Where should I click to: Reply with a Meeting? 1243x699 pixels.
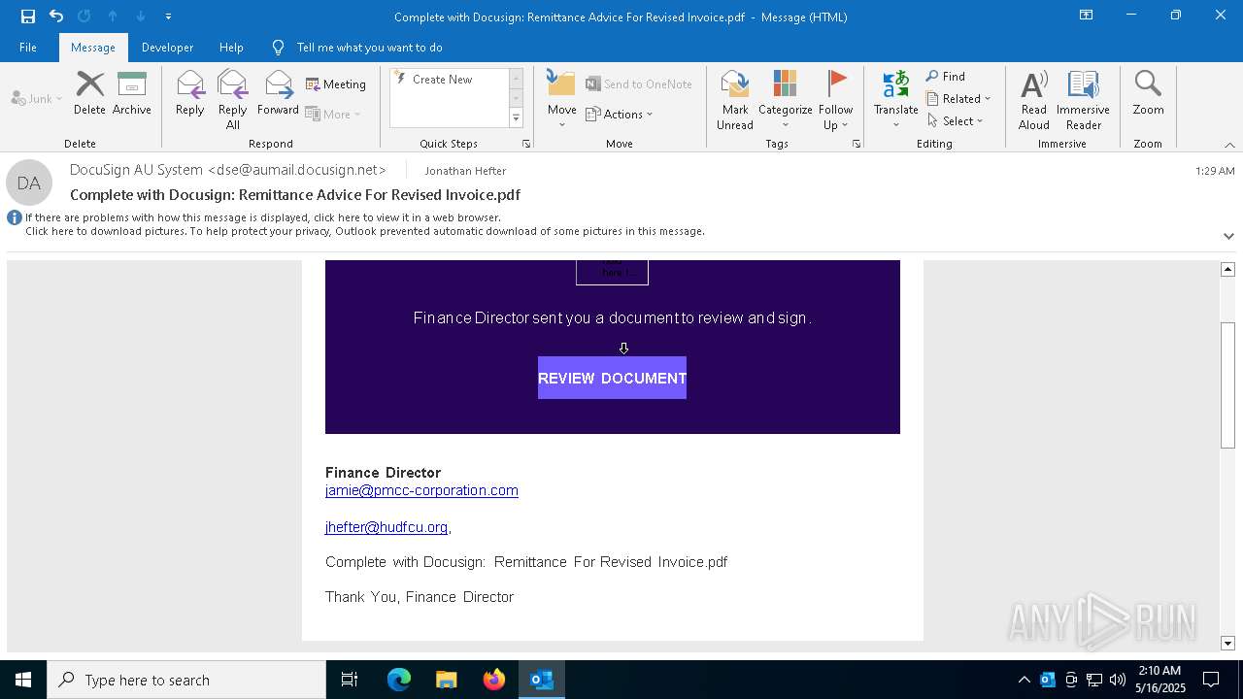(336, 84)
